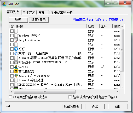Select the E:\uzzf\今日处理 title text
133x113 pixels.
31,80
